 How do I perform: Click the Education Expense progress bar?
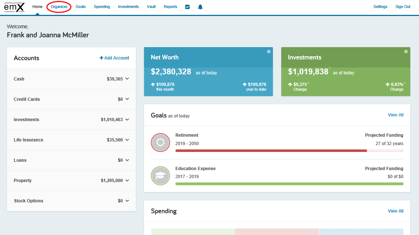pyautogui.click(x=289, y=184)
